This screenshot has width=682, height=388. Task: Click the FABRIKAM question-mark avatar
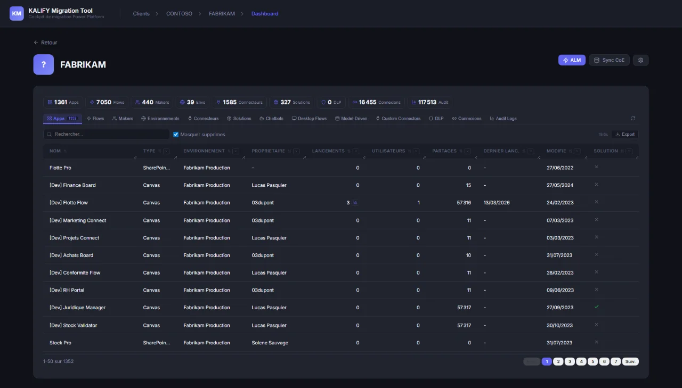tap(44, 64)
